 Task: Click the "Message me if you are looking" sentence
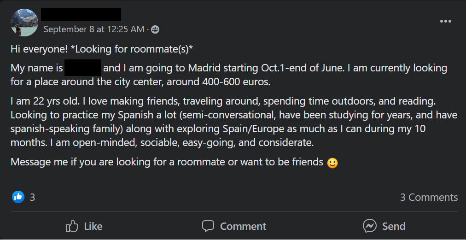pos(167,162)
